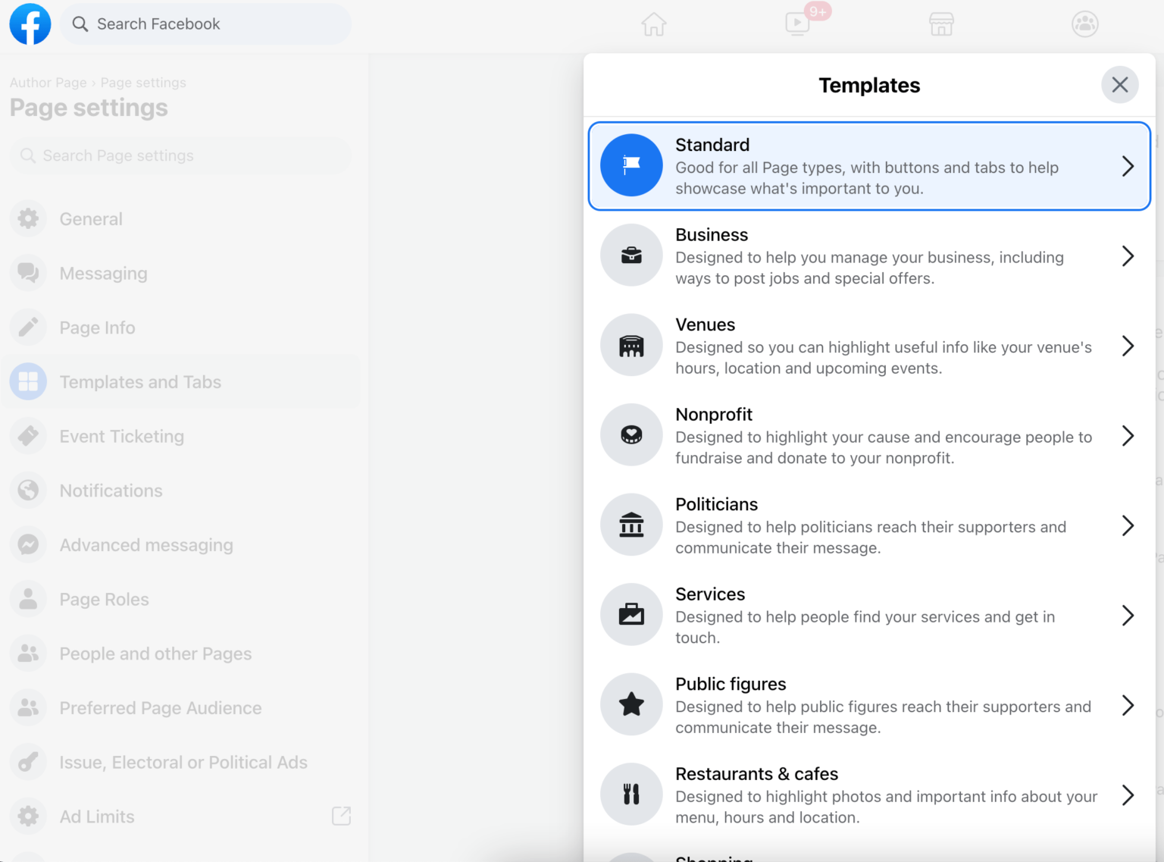Image resolution: width=1164 pixels, height=862 pixels.
Task: Open Templates and Tabs settings
Action: [140, 382]
